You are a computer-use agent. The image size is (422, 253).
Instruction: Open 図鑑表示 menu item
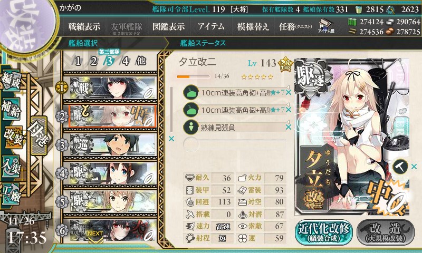tap(168, 26)
